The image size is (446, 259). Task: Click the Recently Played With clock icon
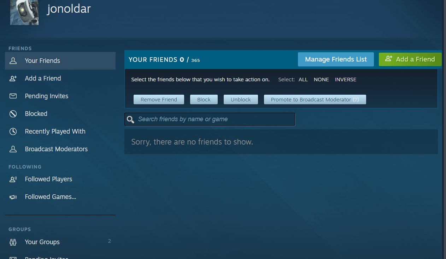click(x=13, y=131)
